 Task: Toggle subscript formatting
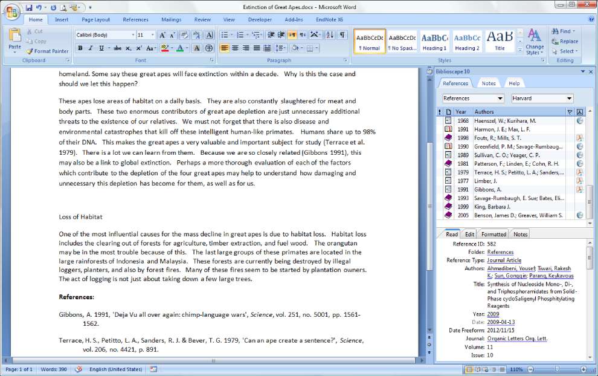click(129, 48)
